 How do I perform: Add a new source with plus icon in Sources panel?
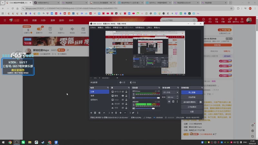click(112, 113)
